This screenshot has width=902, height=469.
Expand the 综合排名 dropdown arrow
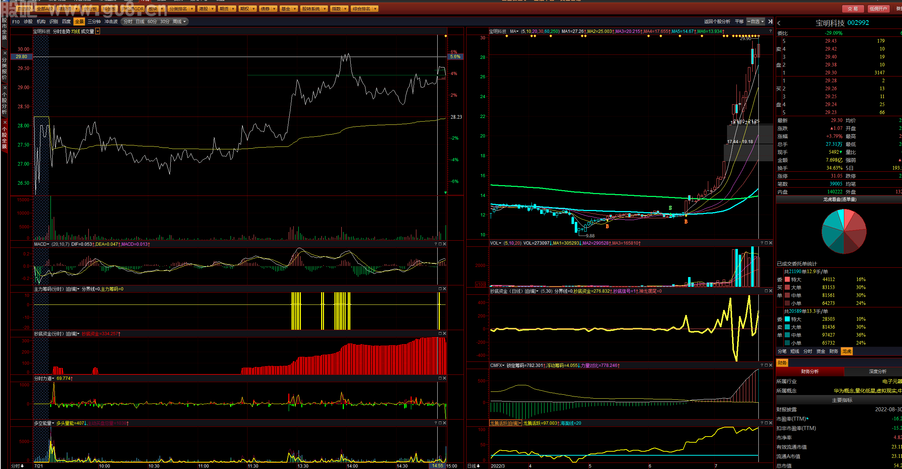click(375, 9)
